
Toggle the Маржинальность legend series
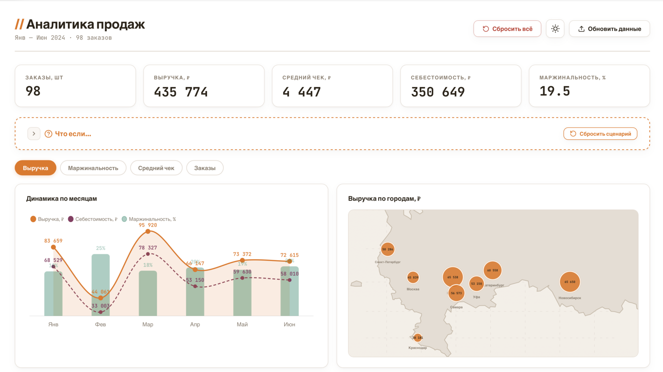(x=149, y=219)
